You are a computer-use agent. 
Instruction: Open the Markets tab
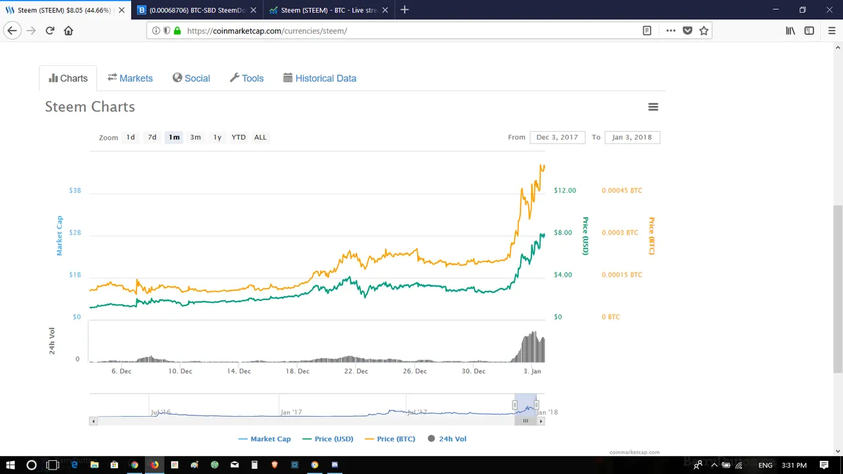pos(130,78)
